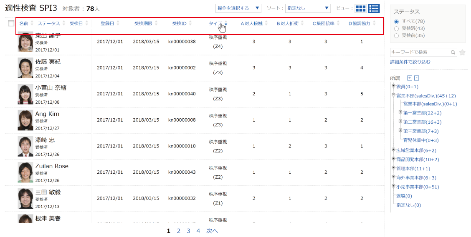The image size is (471, 237).
Task: Open the 操作を選択する dropdown
Action: 238,8
